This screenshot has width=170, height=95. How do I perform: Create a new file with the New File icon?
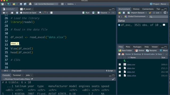click(x=2, y=4)
